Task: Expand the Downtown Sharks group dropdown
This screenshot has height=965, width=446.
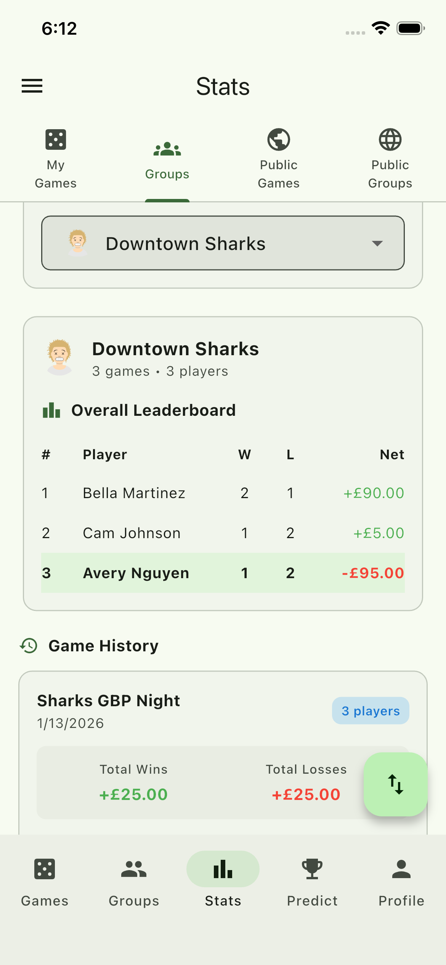Action: [223, 243]
